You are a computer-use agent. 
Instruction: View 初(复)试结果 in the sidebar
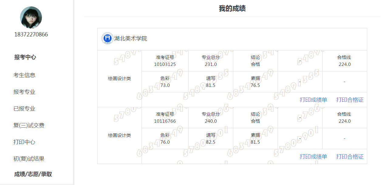(x=29, y=159)
